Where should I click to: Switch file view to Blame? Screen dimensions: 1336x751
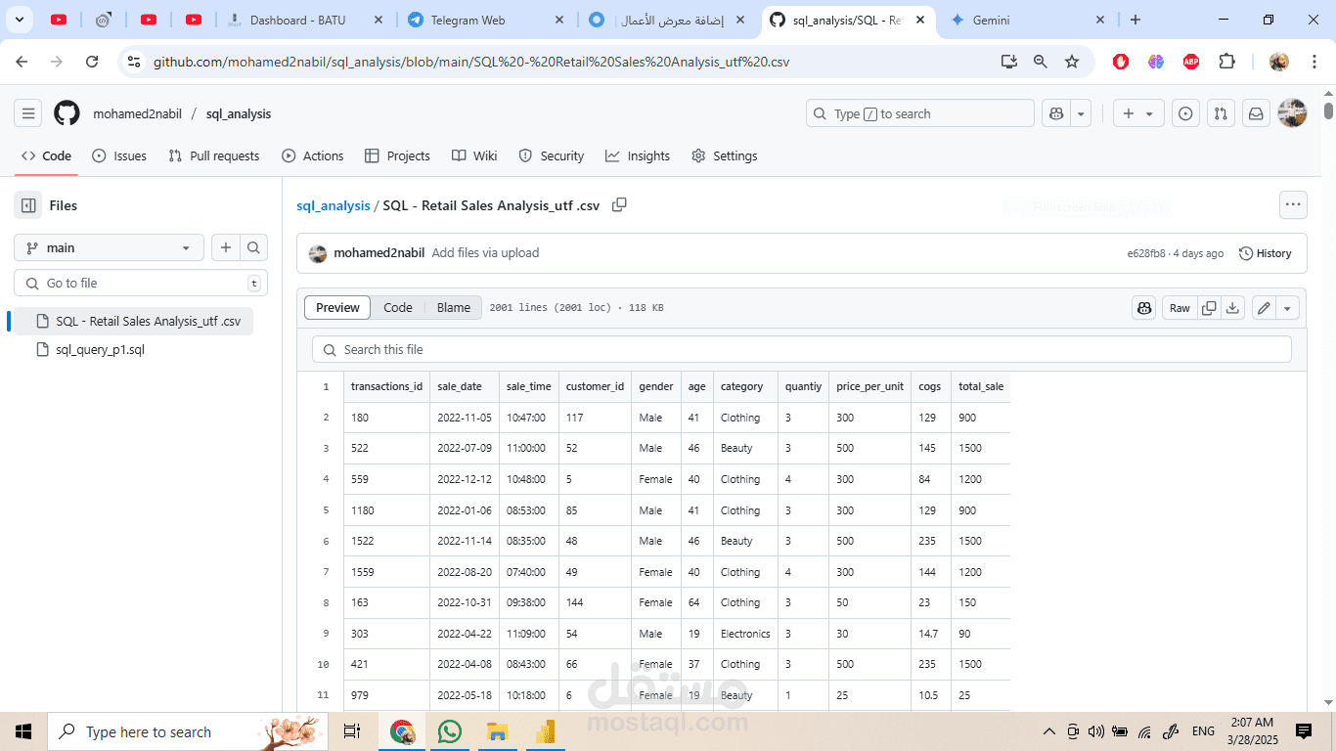[x=454, y=308]
